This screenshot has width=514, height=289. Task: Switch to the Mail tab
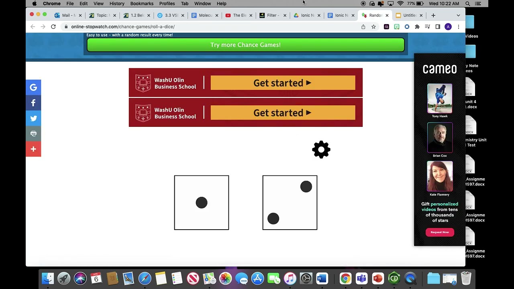point(68,15)
